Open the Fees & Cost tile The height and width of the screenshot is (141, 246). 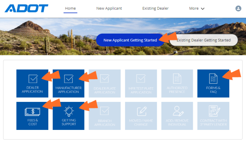[32, 116]
